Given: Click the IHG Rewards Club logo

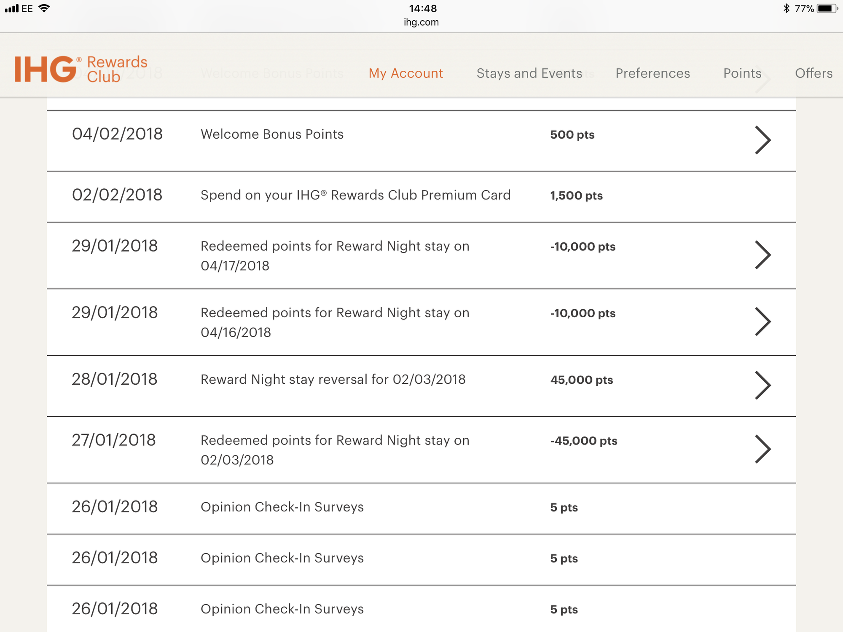Looking at the screenshot, I should [81, 69].
